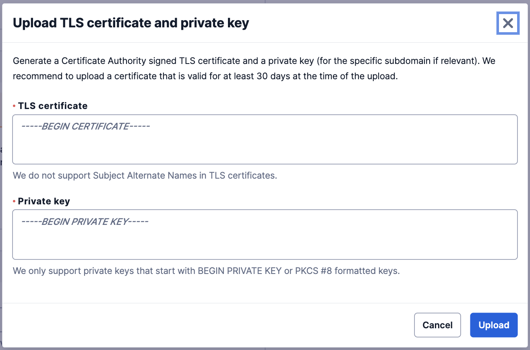The height and width of the screenshot is (350, 530).
Task: Click the red required marker beside TLS certificate
Action: pyautogui.click(x=14, y=106)
